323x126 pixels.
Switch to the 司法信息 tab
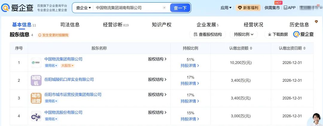70,25
